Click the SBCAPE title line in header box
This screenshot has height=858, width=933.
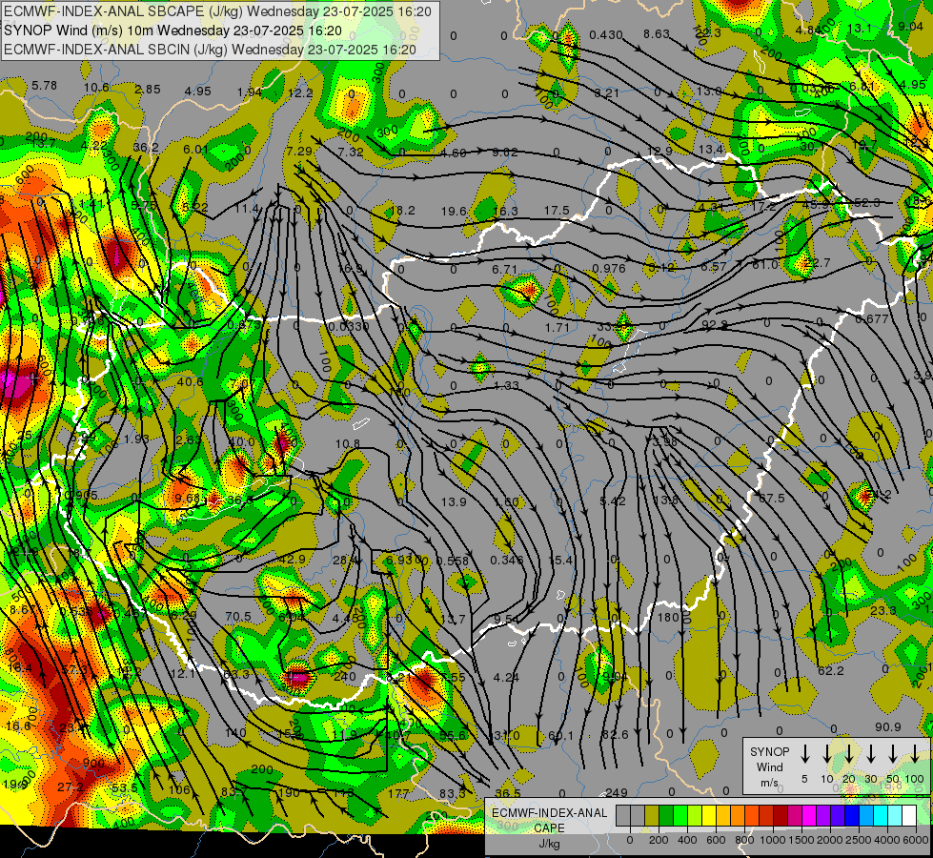coord(217,11)
